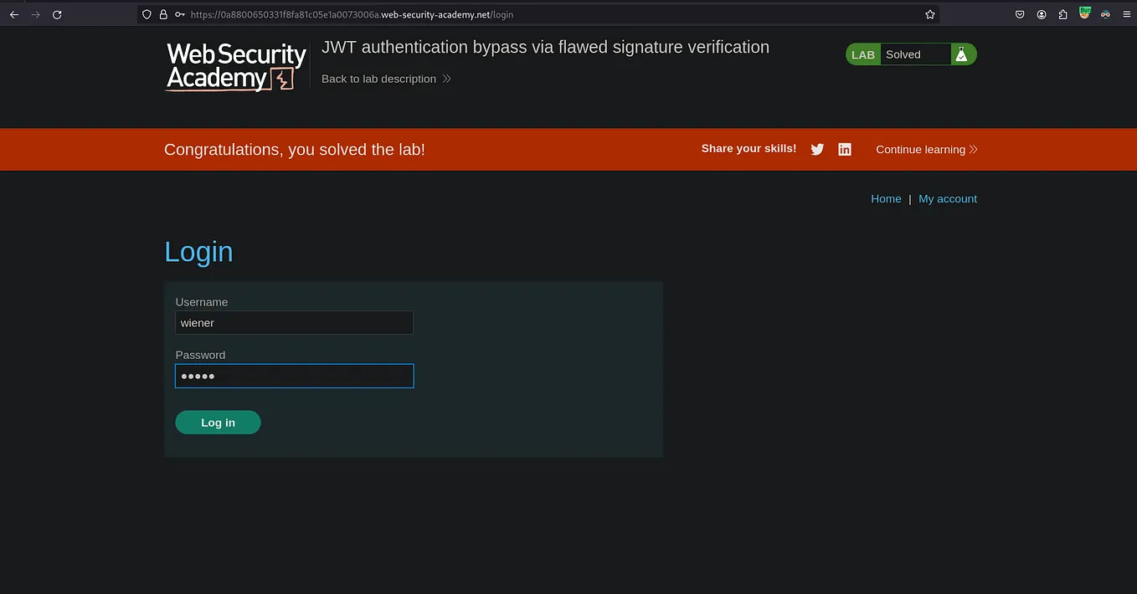Focus the Username input field

coord(294,322)
